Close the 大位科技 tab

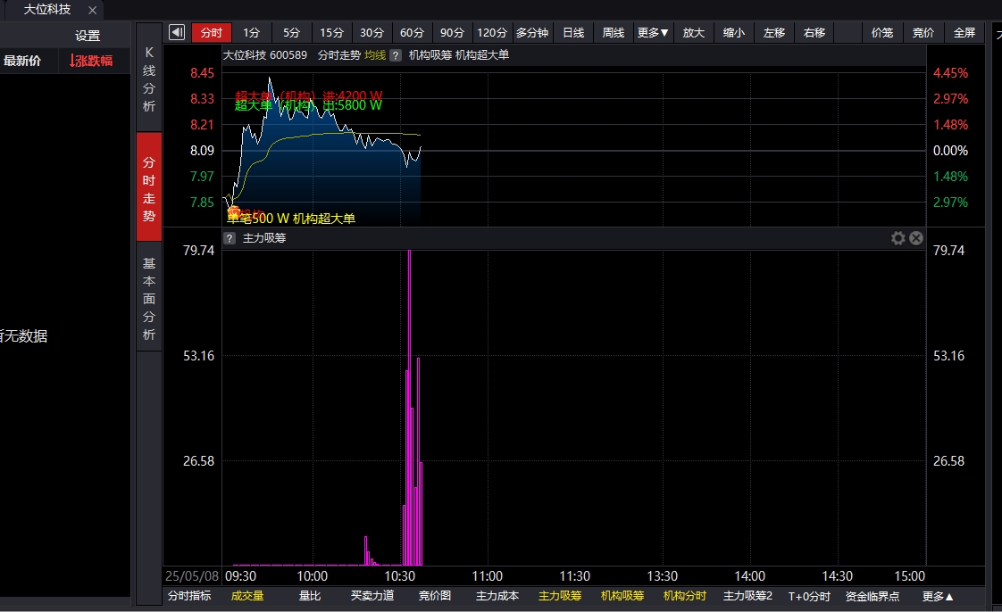pos(93,10)
